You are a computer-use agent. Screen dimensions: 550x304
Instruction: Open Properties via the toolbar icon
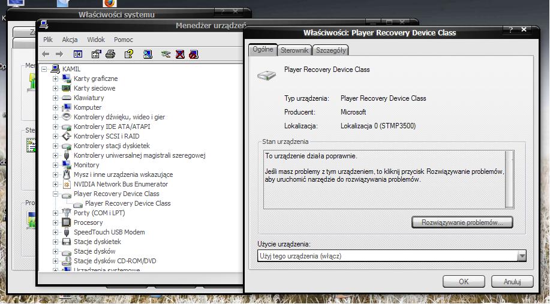[96, 54]
